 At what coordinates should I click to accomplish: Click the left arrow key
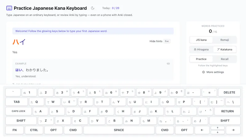pyautogui.click(x=202, y=130)
